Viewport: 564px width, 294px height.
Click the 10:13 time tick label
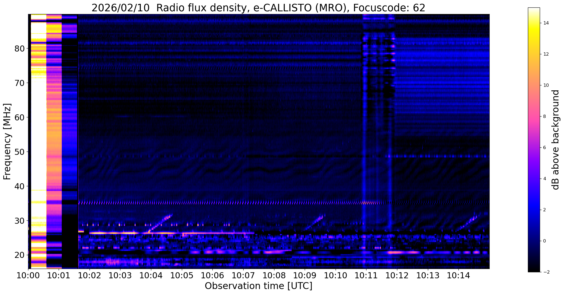(x=428, y=275)
